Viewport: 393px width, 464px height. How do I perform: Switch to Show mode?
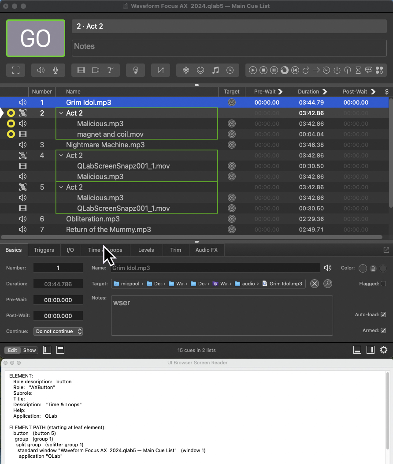[30, 350]
